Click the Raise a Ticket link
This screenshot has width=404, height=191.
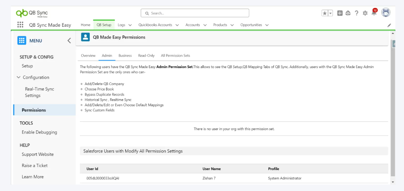[35, 165]
